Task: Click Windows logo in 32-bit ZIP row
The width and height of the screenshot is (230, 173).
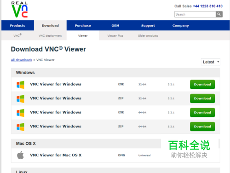Action: tap(20, 98)
